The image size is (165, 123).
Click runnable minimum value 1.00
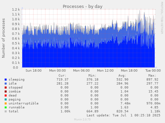[94, 107]
